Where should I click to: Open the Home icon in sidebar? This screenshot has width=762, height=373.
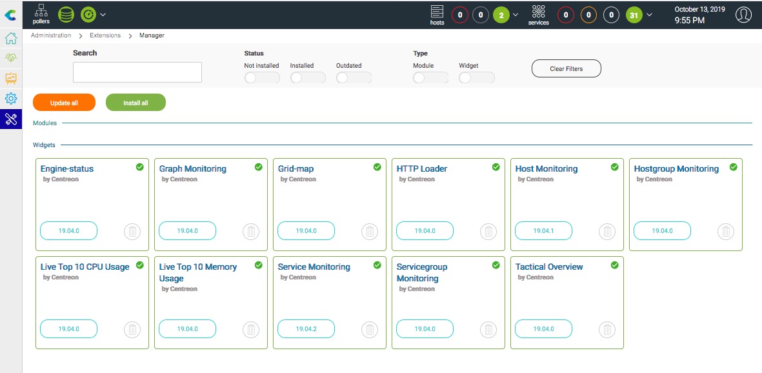pos(11,37)
